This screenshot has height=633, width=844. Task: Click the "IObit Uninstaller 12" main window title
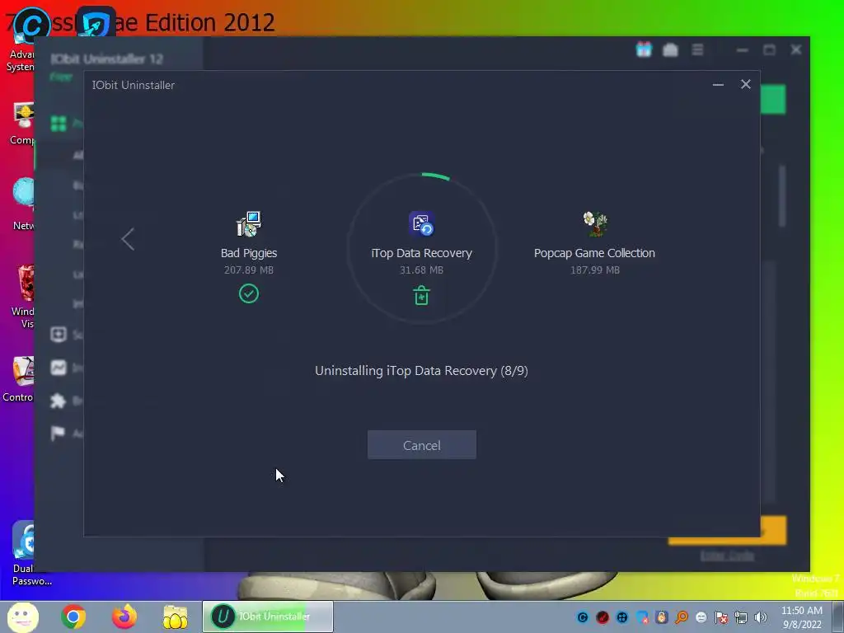tap(106, 59)
